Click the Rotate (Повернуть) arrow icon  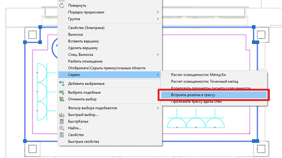[x=62, y=6]
